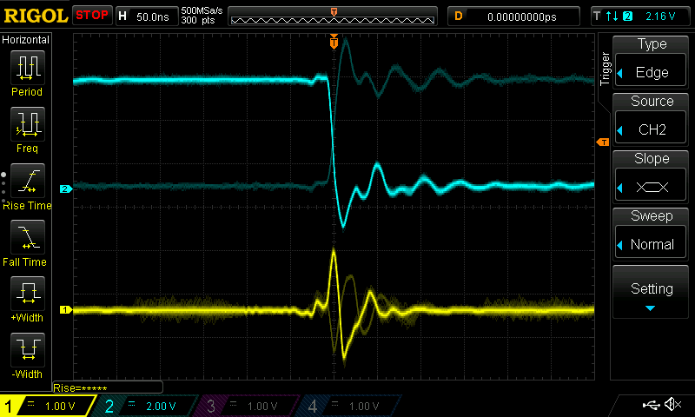Image resolution: width=695 pixels, height=417 pixels.
Task: Open the trigger Source CH2 selector
Action: pyautogui.click(x=652, y=120)
